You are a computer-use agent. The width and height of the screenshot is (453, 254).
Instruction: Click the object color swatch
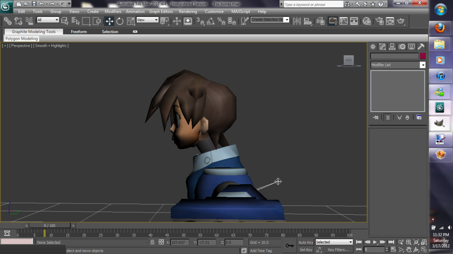(422, 56)
